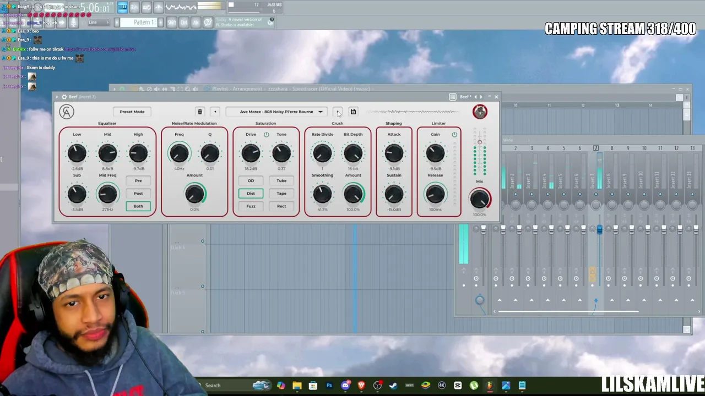The width and height of the screenshot is (705, 396).
Task: Click the Alt key button in FL toolbar
Action: [x=196, y=23]
